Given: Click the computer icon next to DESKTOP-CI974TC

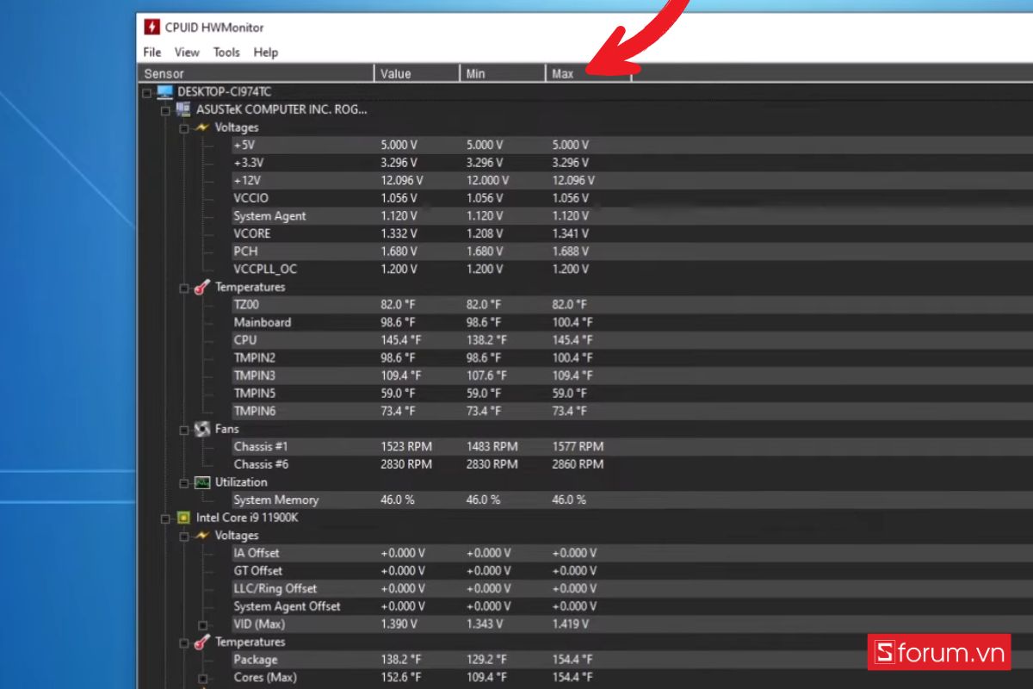Looking at the screenshot, I should 164,91.
